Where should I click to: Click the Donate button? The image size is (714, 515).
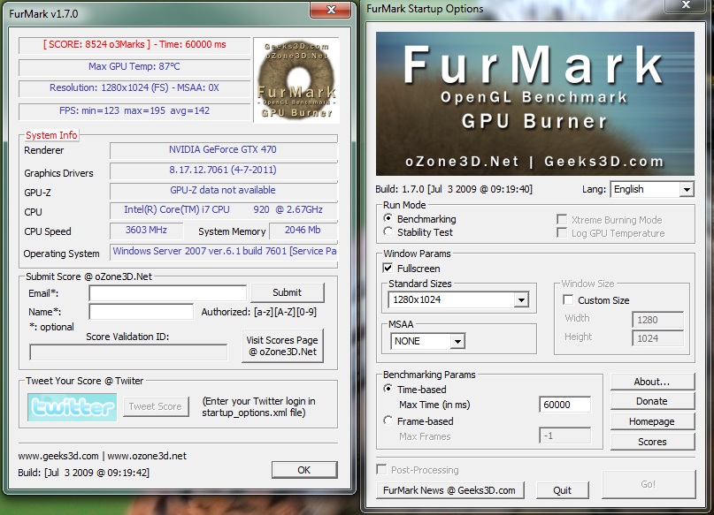pos(652,401)
